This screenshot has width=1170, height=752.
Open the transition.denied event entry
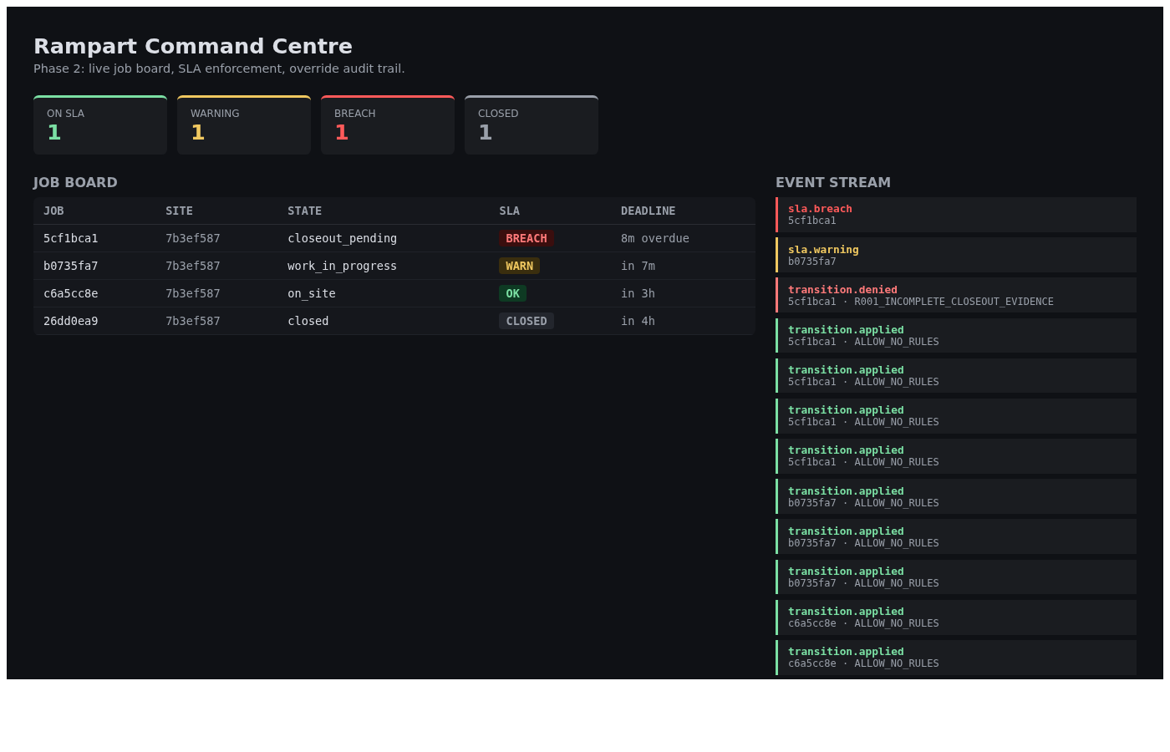coord(956,295)
